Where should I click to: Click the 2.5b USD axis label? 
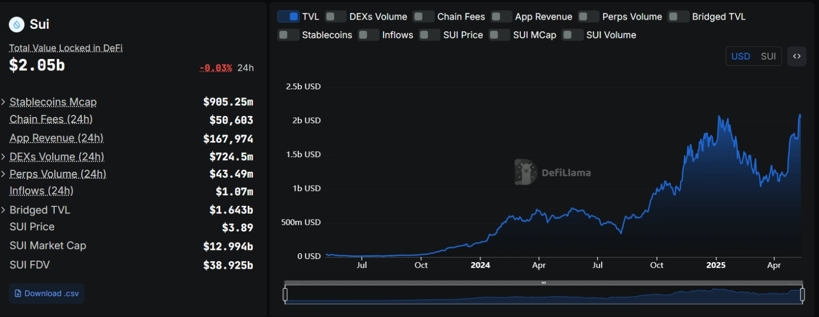(303, 87)
